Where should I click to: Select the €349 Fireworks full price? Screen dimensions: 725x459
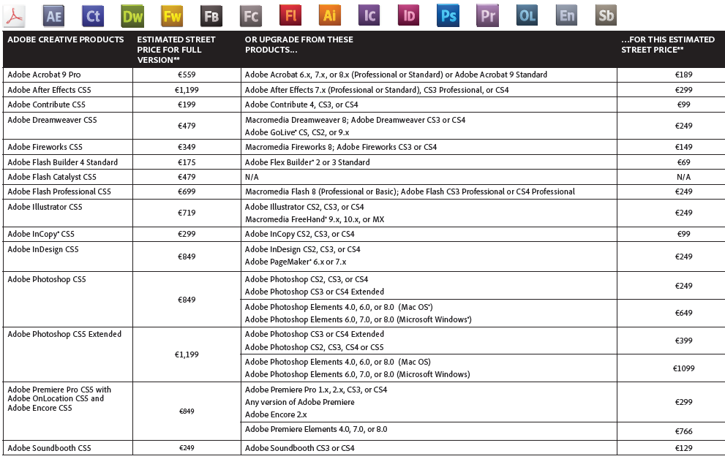coord(187,148)
